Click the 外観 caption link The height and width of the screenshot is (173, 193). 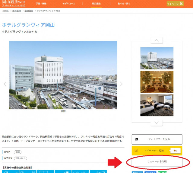coord(63,111)
